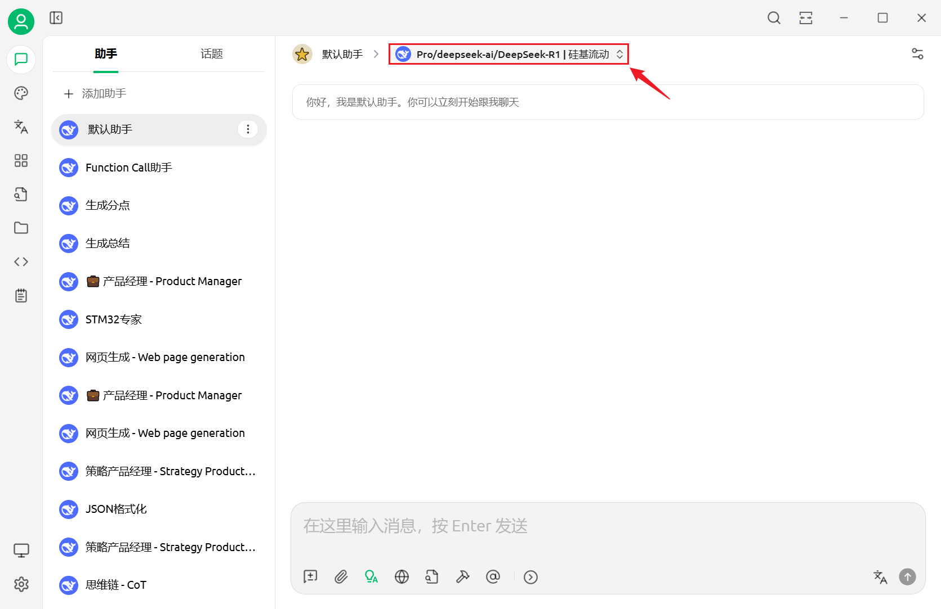
Task: Open the DeepSeek-R1 model selector dropdown
Action: [x=509, y=55]
